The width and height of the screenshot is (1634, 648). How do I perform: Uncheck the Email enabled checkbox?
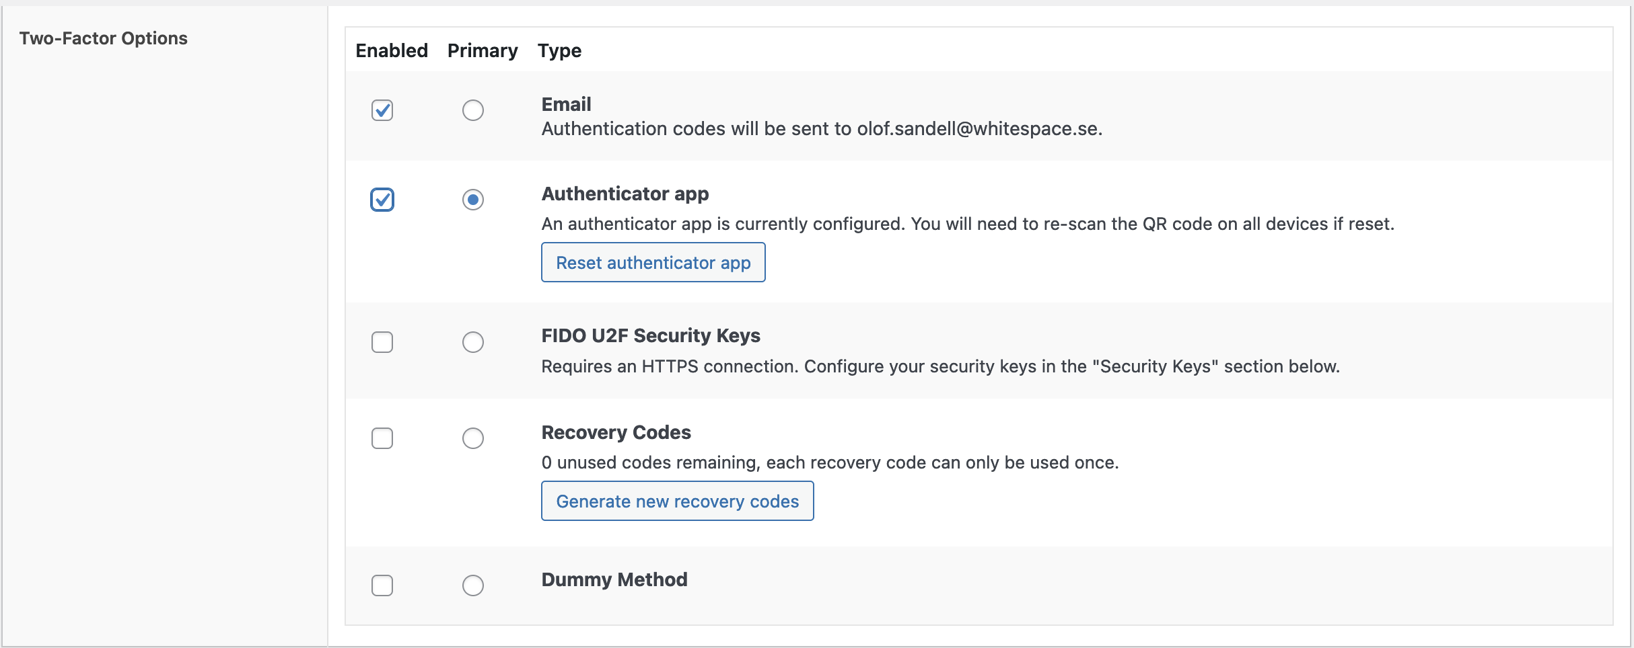(x=382, y=110)
